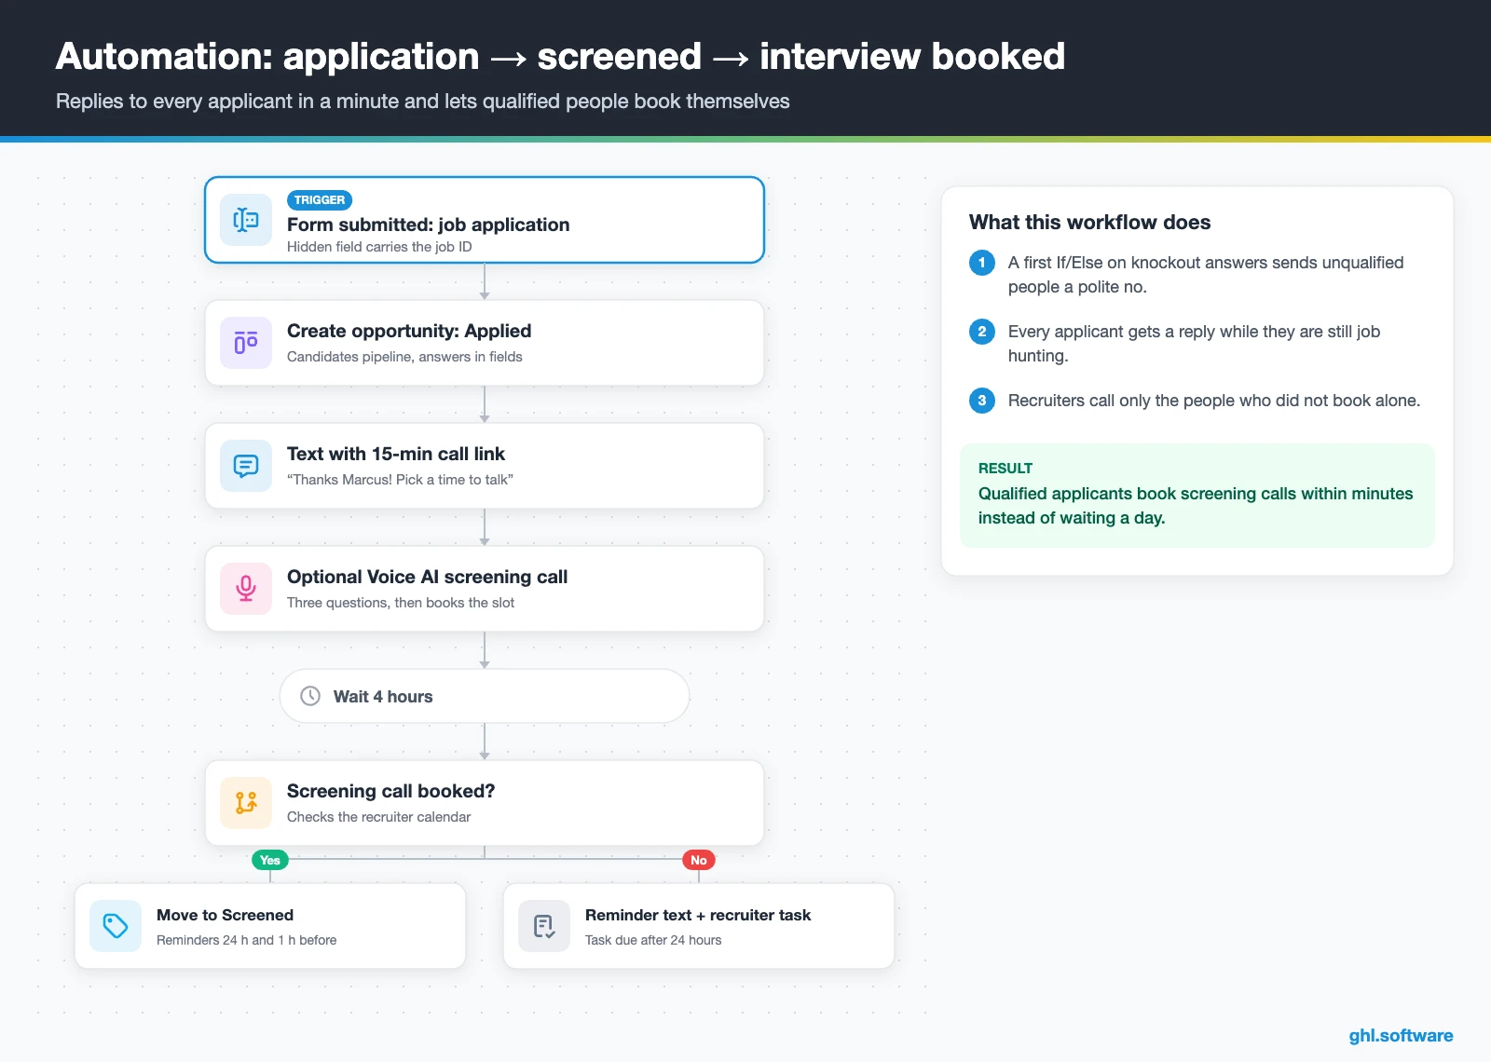The height and width of the screenshot is (1062, 1491).
Task: Open the Screening call booked? condition
Action: tap(485, 803)
